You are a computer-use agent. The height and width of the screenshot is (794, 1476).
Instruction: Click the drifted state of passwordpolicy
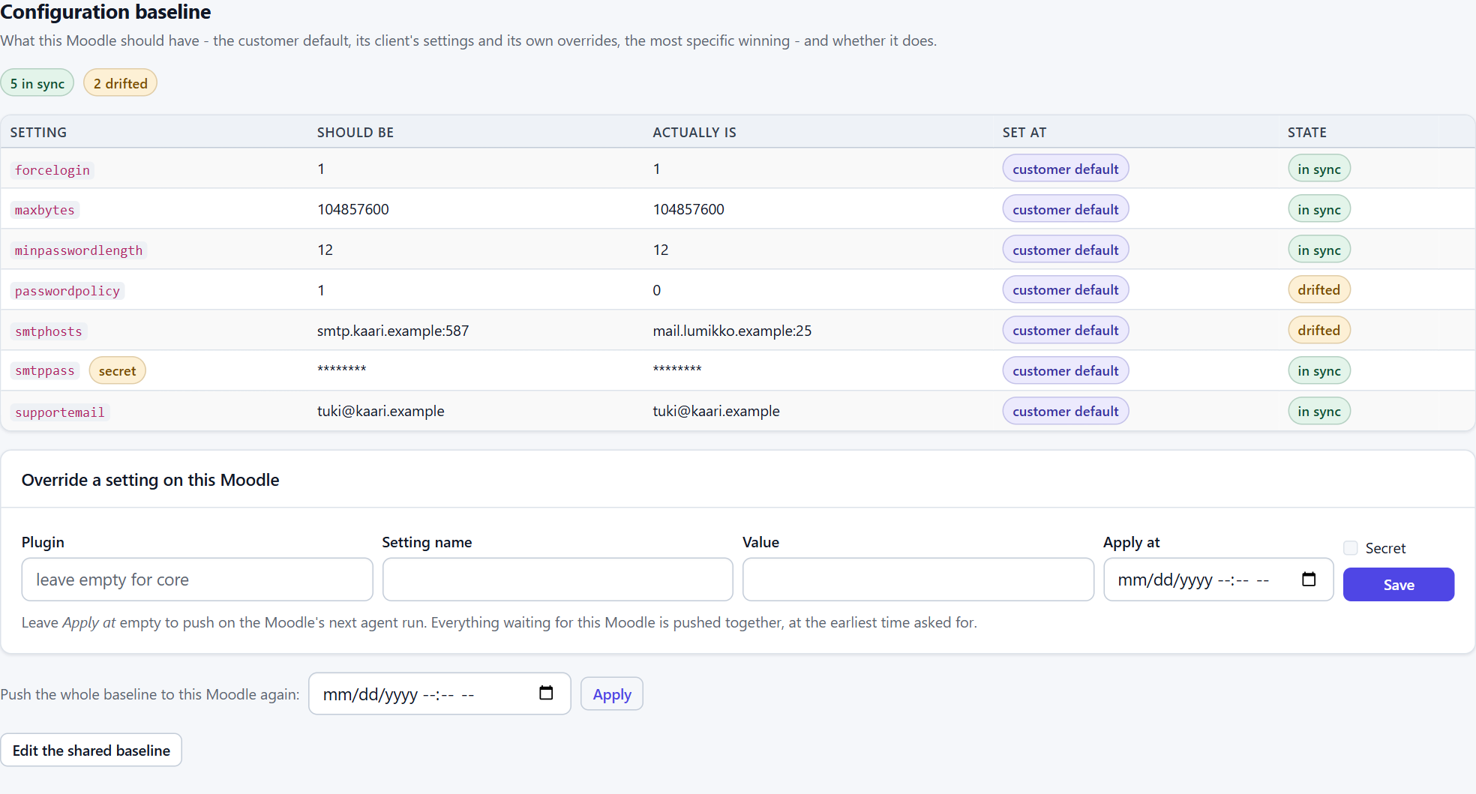point(1319,290)
